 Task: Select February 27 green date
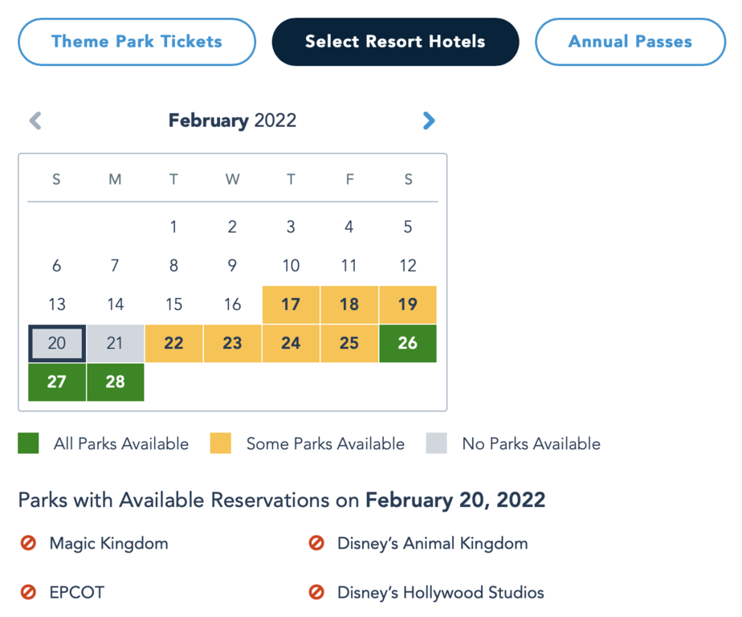pos(57,382)
